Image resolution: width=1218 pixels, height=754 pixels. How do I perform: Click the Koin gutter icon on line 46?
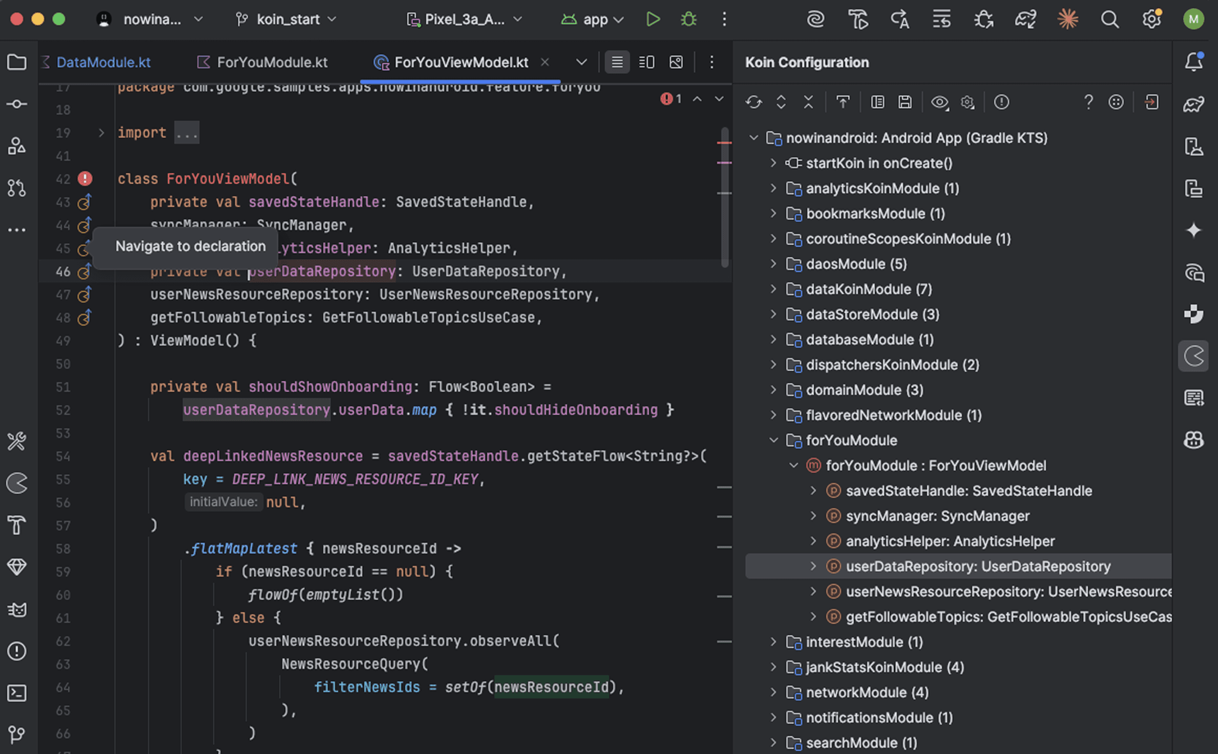point(85,271)
